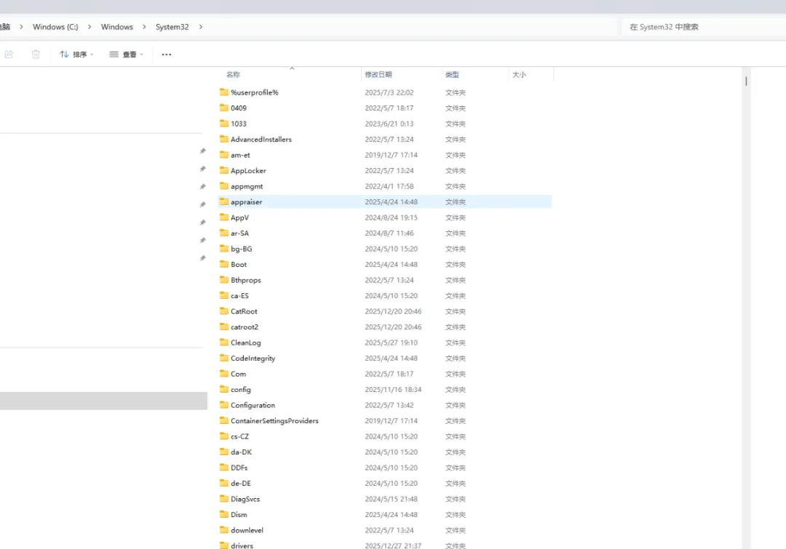Open the view options dropdown

pyautogui.click(x=127, y=54)
